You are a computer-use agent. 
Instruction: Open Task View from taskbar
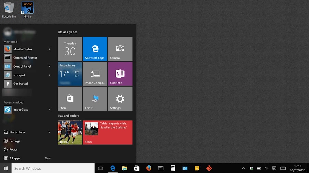tap(101, 168)
